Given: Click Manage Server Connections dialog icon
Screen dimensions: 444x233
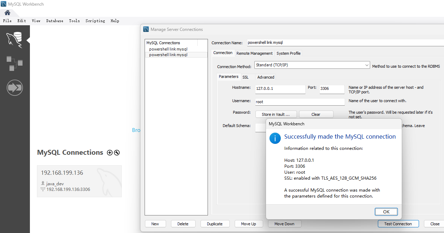Looking at the screenshot, I should click(146, 29).
